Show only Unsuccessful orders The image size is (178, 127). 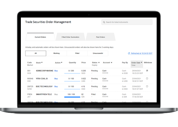click(x=98, y=53)
